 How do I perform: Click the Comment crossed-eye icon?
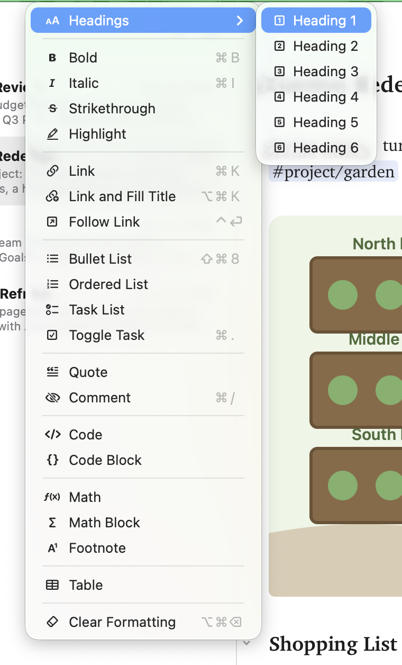pyautogui.click(x=52, y=398)
